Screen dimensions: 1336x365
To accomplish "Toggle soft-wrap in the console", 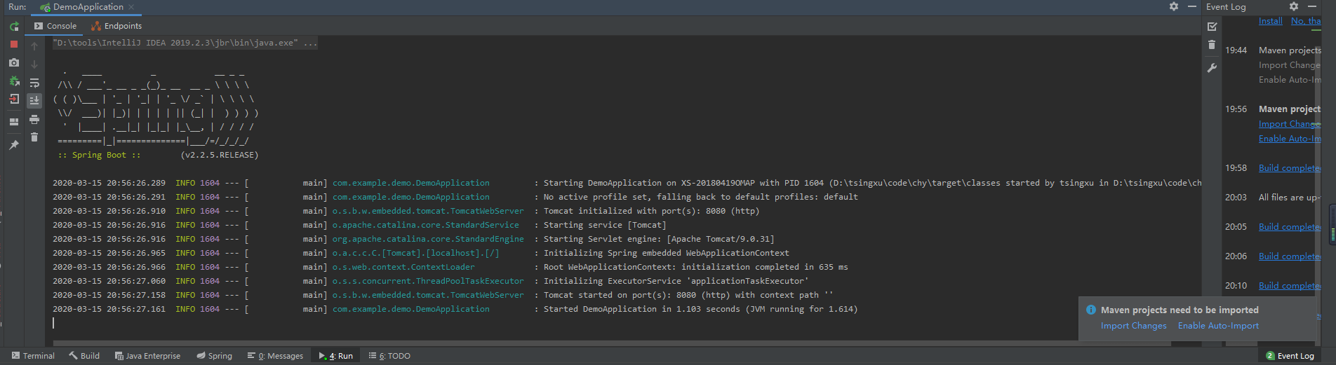I will click(34, 83).
